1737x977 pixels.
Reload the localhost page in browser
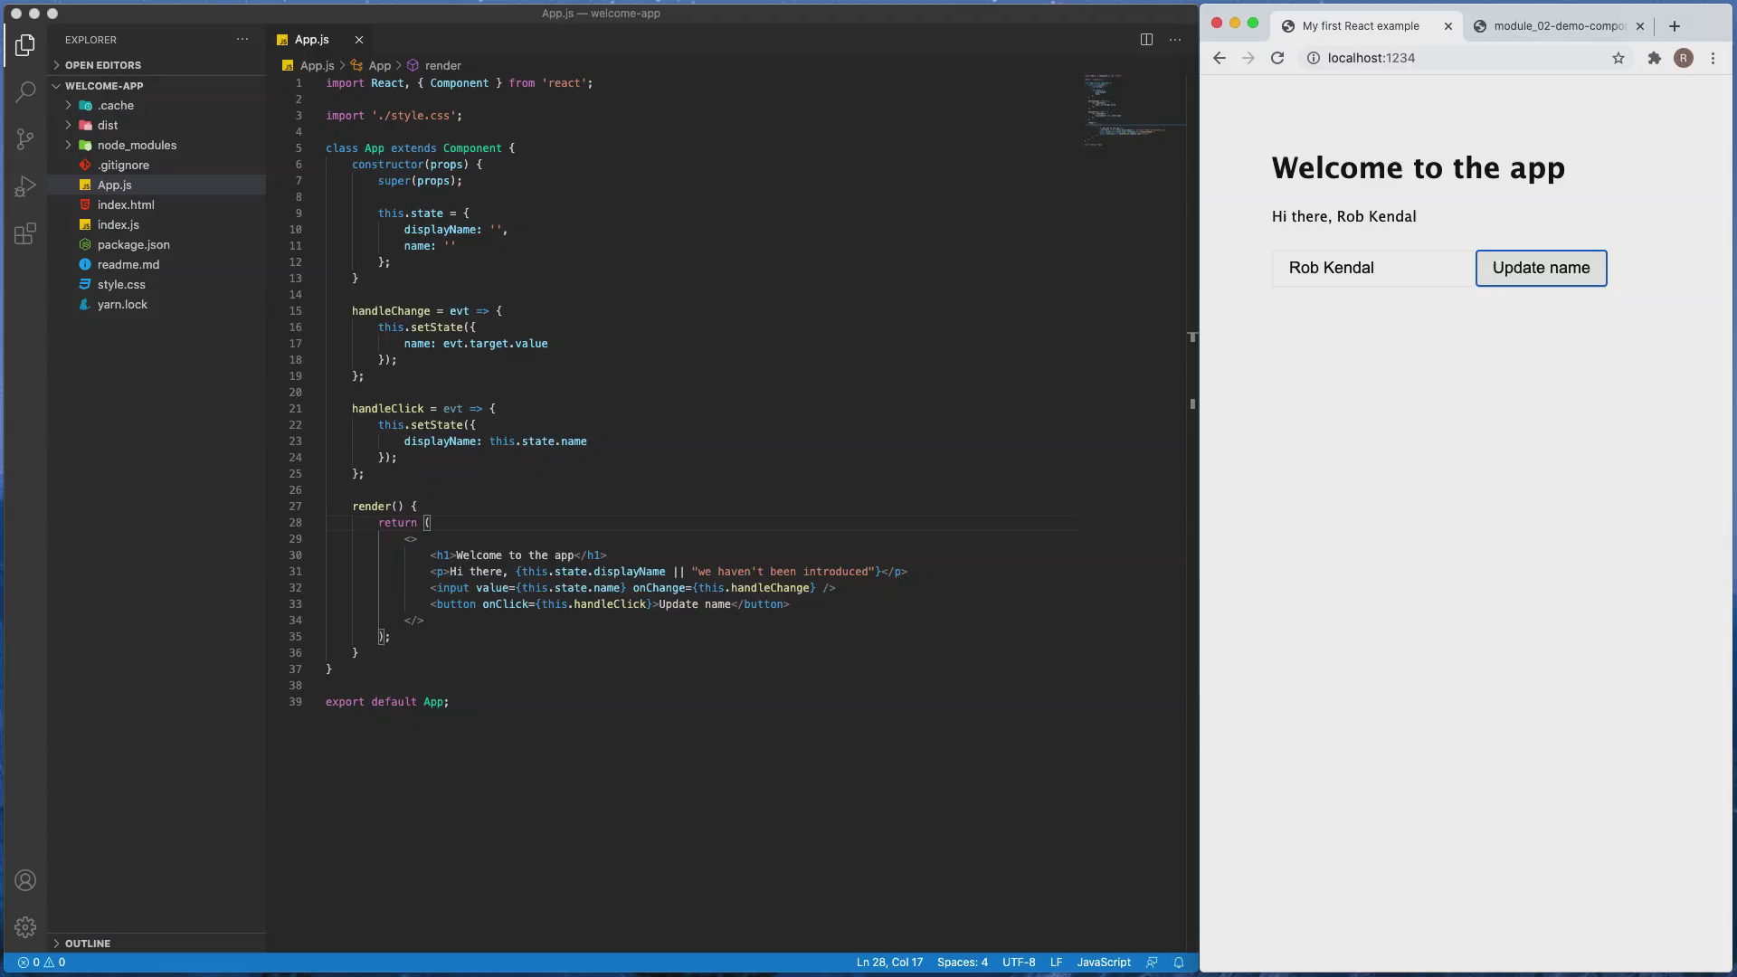[1277, 58]
